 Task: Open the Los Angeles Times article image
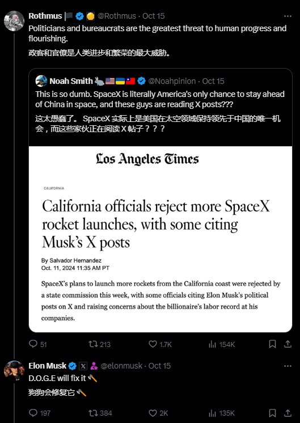pyautogui.click(x=160, y=239)
